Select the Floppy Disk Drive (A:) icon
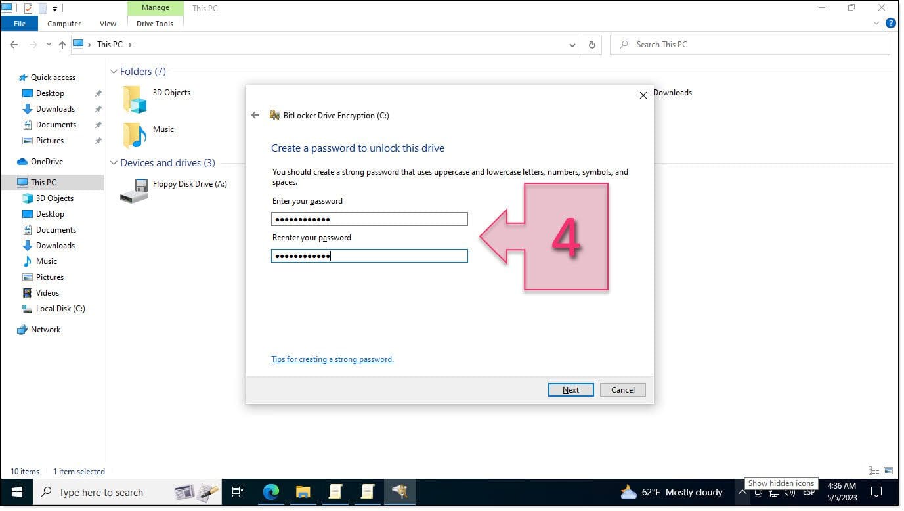 point(134,190)
